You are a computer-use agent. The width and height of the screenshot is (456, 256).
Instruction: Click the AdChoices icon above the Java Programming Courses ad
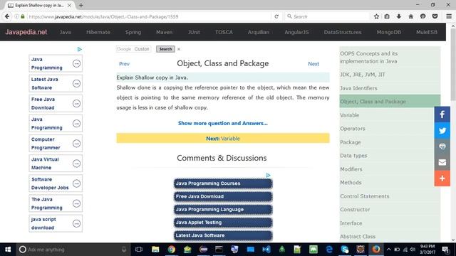click(x=268, y=176)
